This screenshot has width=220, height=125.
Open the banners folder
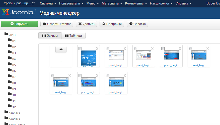14,113
